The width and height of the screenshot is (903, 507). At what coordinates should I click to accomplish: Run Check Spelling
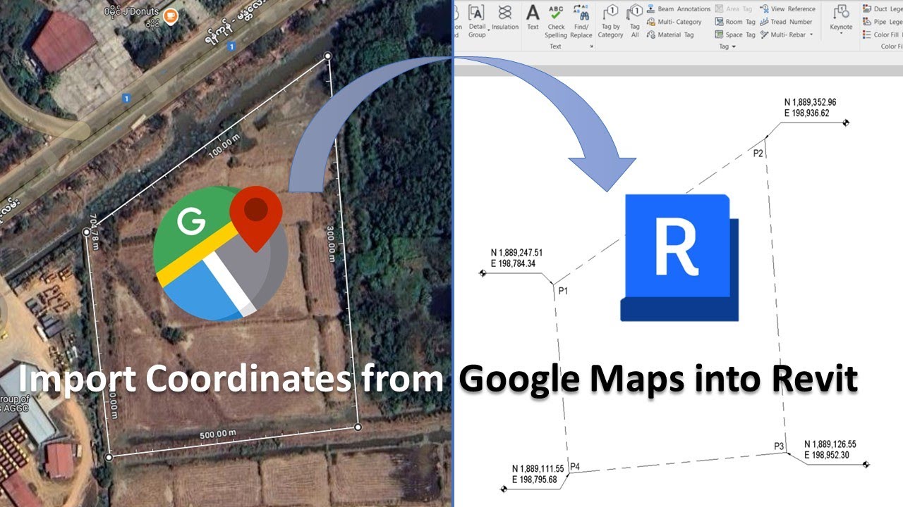point(556,21)
